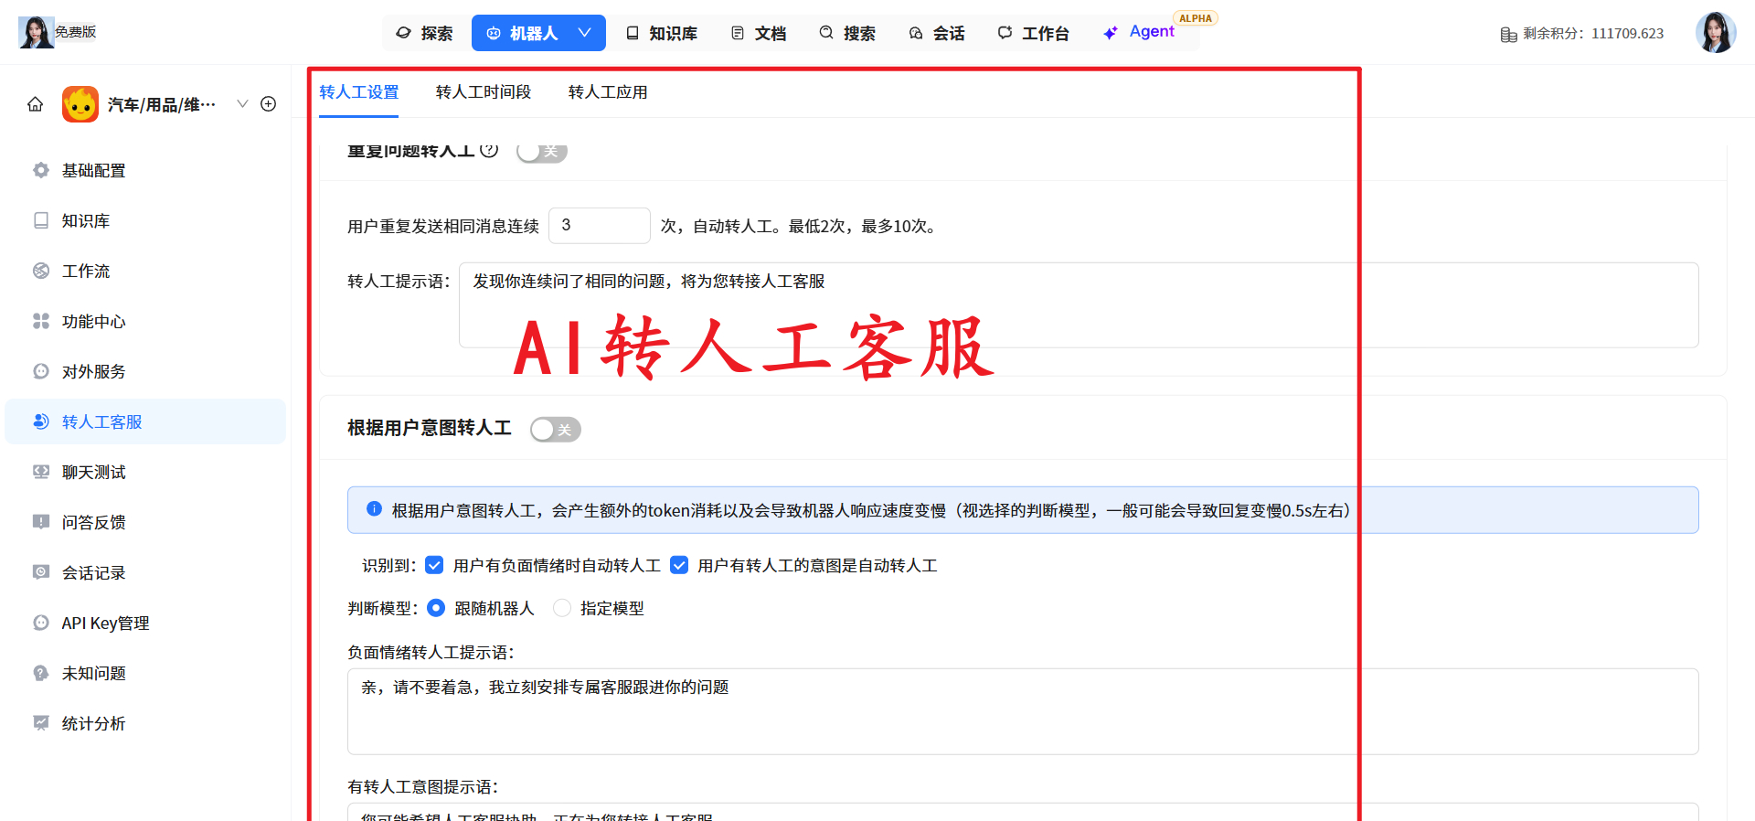Click the 免费版 badge label
Screen dimensions: 1755x821
coord(76,32)
